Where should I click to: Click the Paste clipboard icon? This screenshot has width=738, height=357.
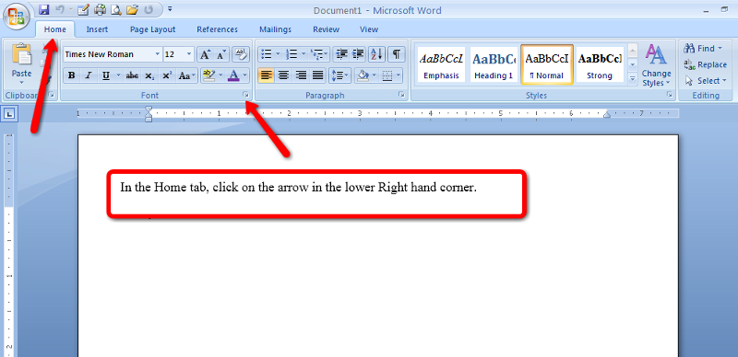pyautogui.click(x=21, y=55)
